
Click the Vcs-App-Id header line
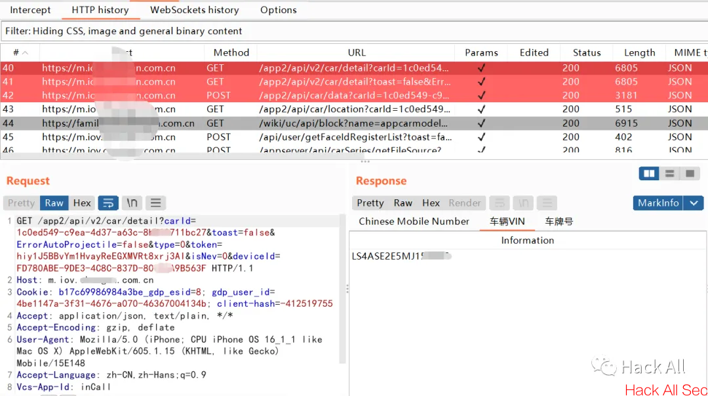click(x=63, y=387)
